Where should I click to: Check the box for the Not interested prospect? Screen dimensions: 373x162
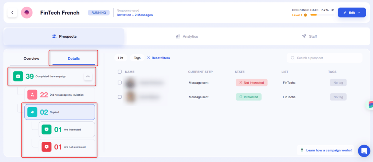tap(119, 83)
